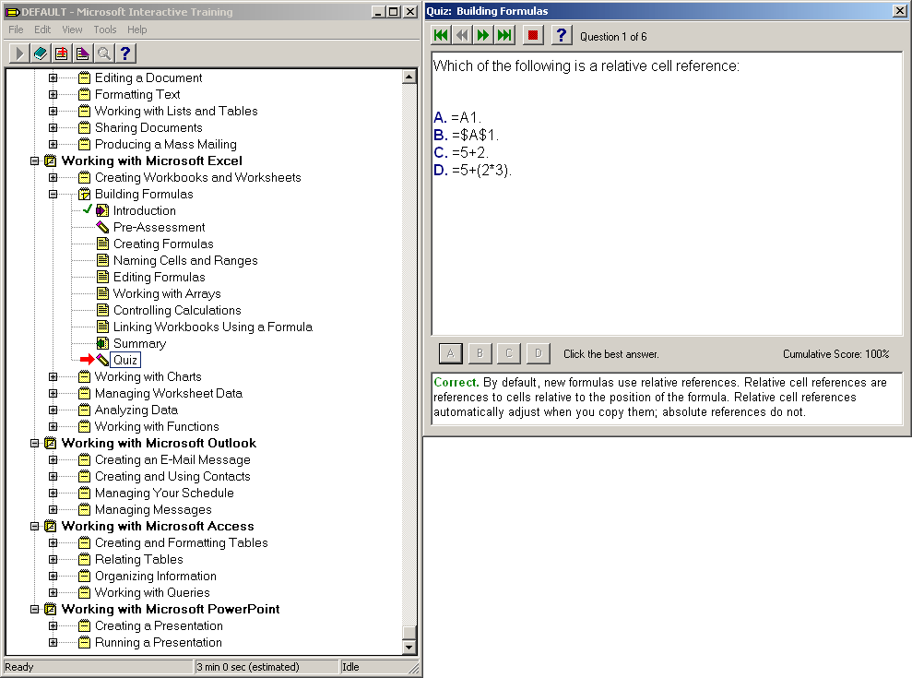Open the Help menu
912x678 pixels.
136,30
